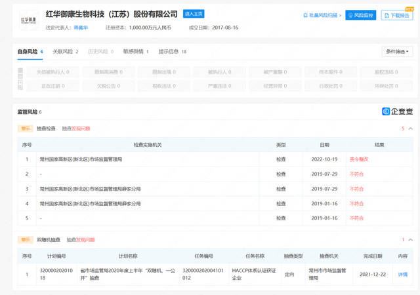Click the 责令整改 result for 2022-10-19
The image size is (420, 295).
pos(359,159)
